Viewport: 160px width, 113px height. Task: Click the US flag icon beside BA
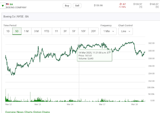coord(7,4)
